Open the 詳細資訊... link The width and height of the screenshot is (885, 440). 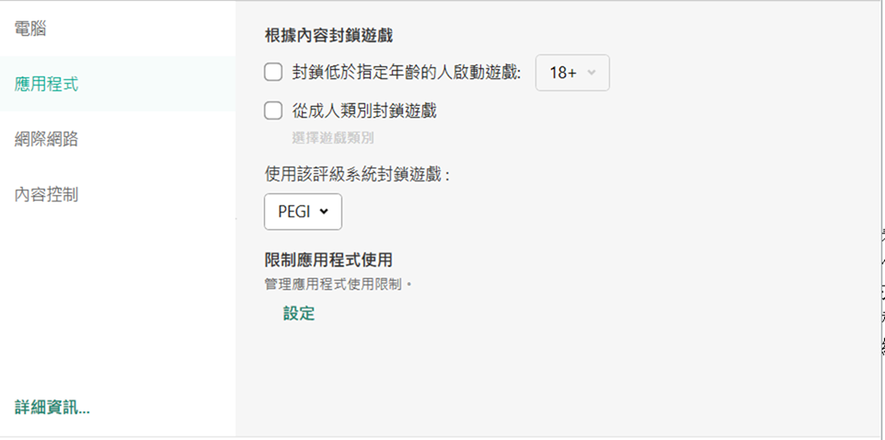52,407
